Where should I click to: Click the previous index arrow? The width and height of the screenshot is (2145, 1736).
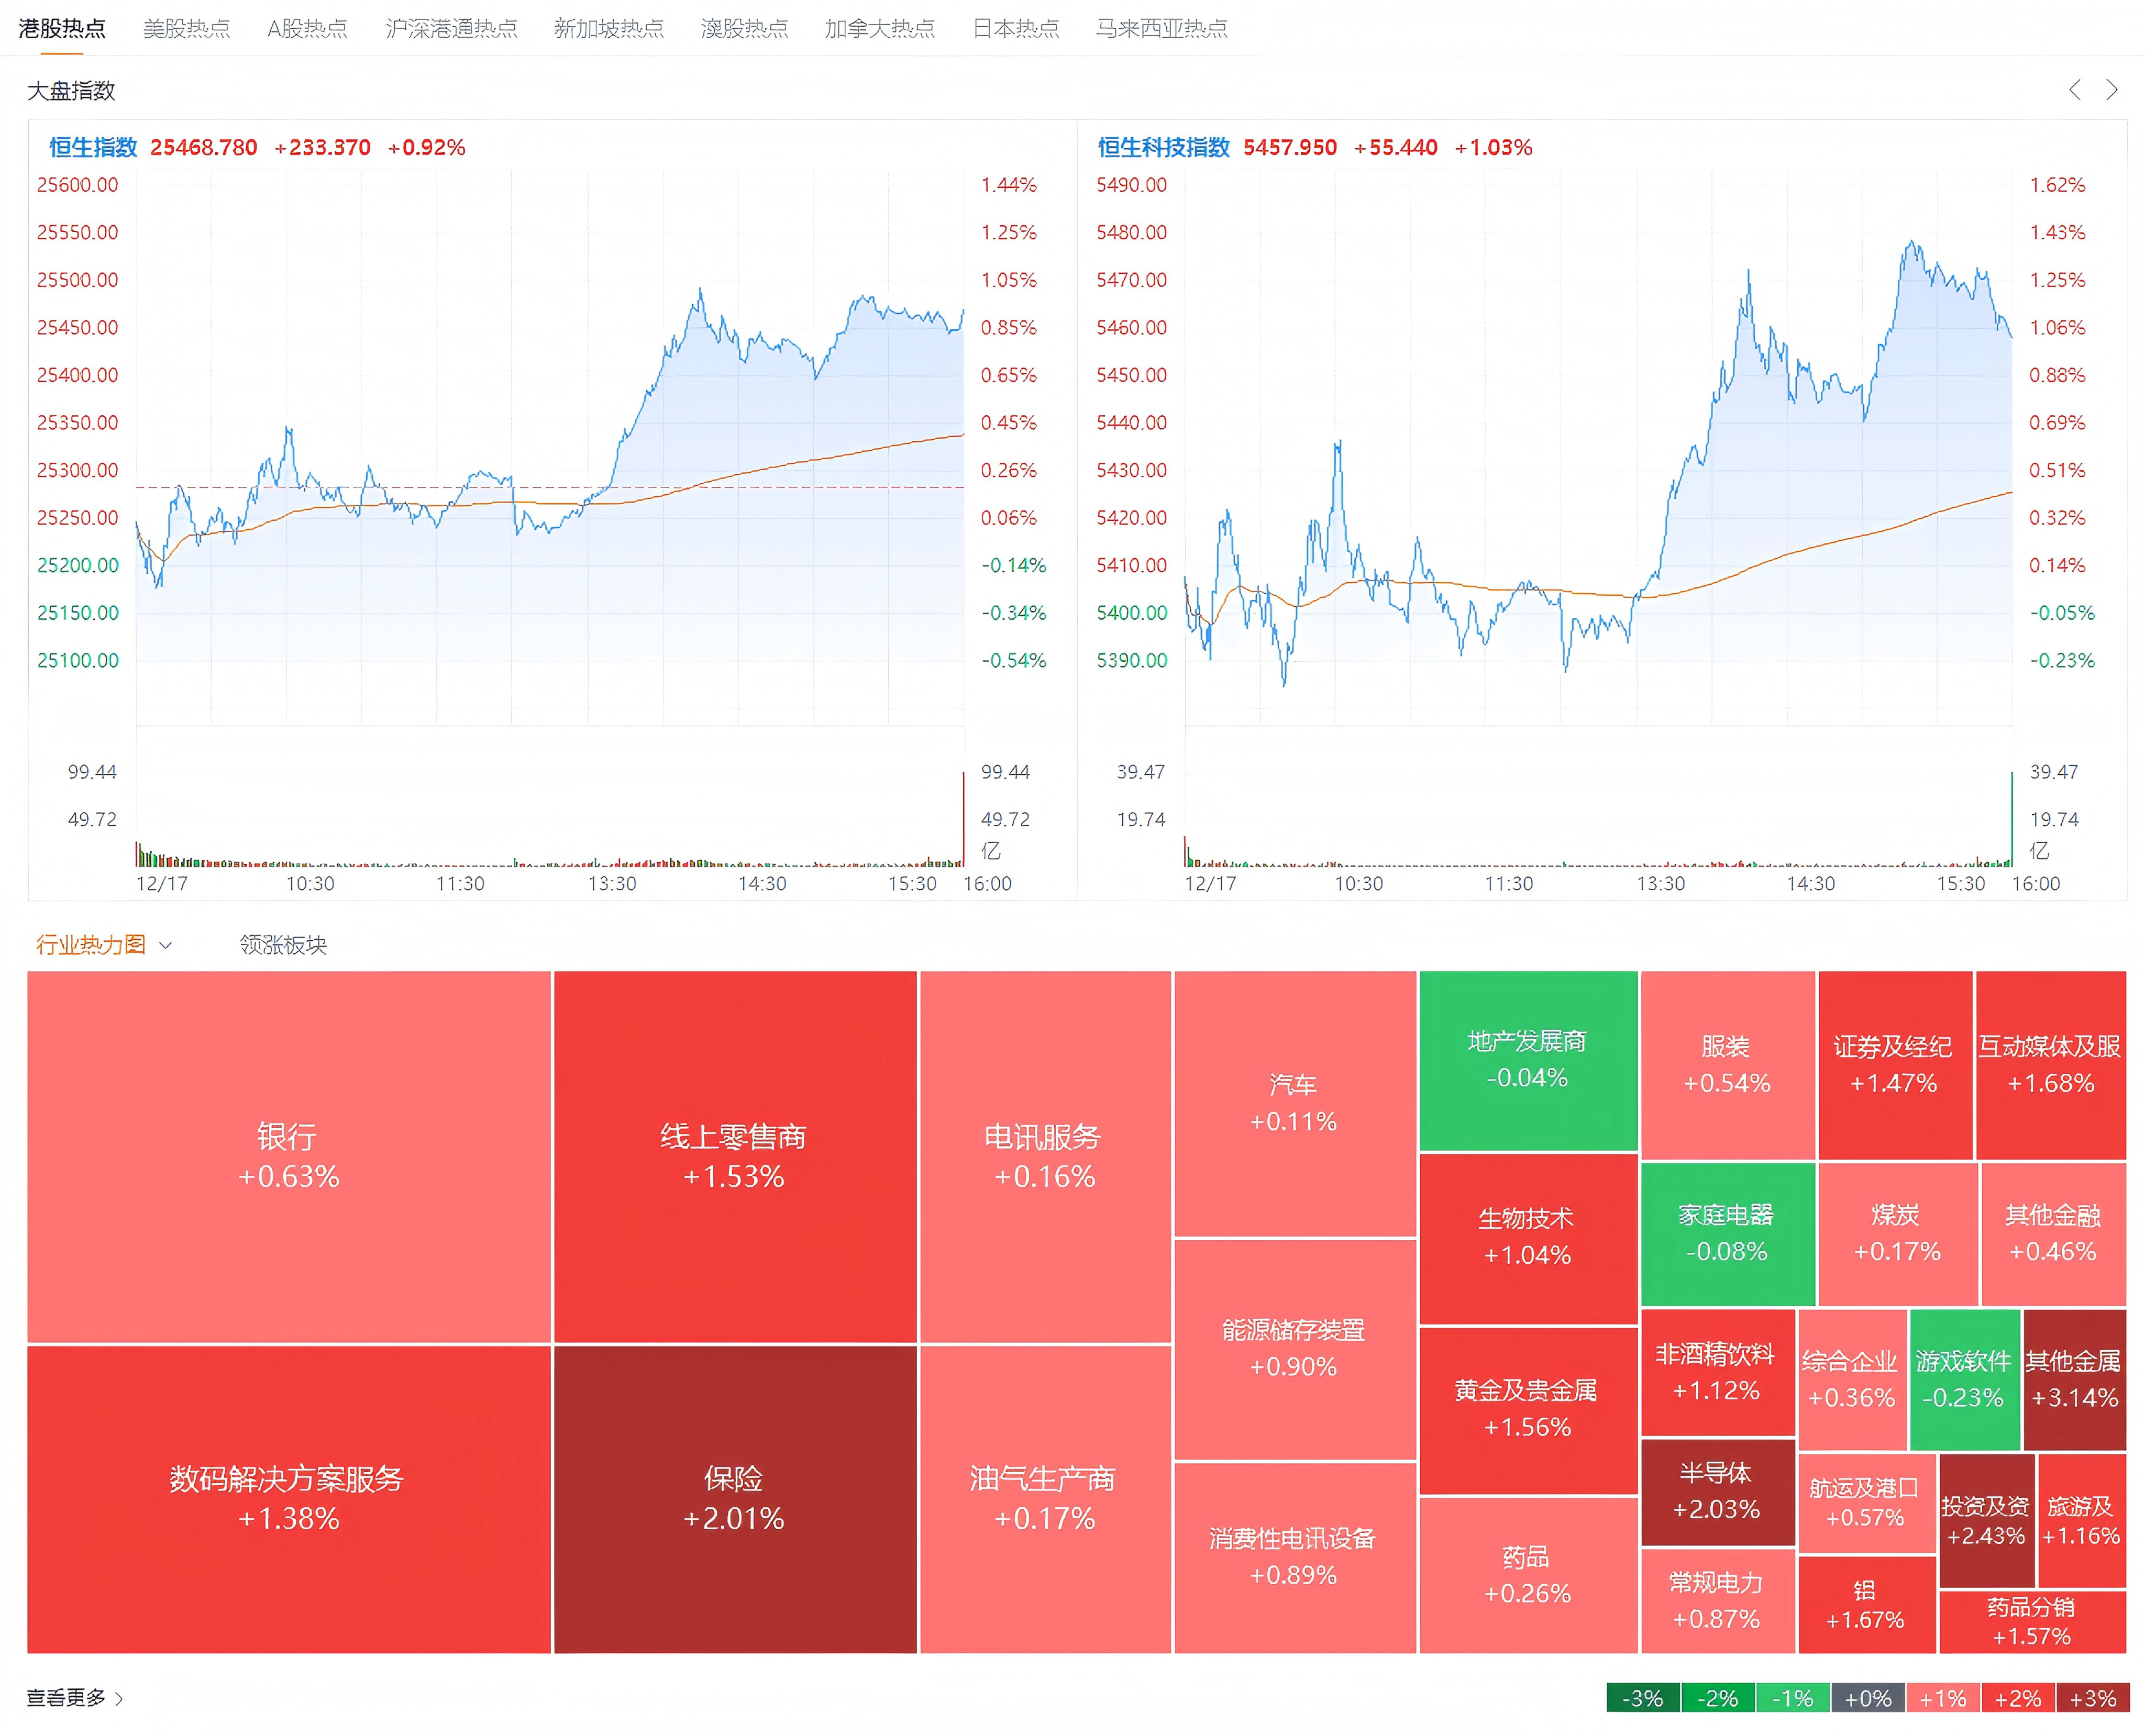pos(2074,90)
